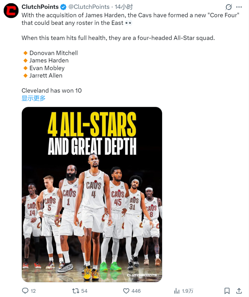Expand post text via 显示更多

[33, 98]
